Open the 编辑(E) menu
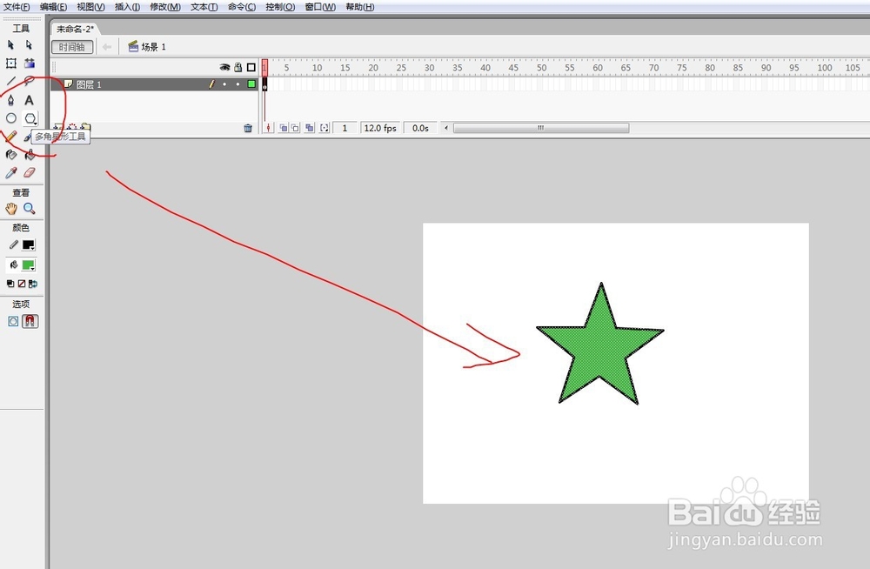Image resolution: width=870 pixels, height=569 pixels. coord(53,7)
